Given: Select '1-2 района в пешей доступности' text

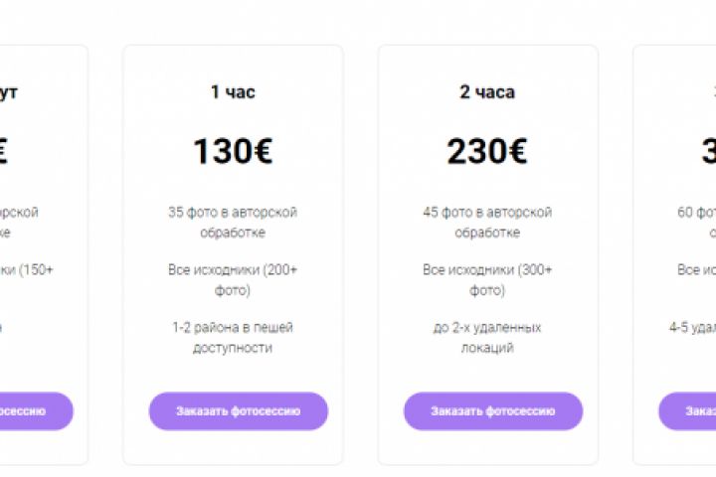Looking at the screenshot, I should (233, 337).
